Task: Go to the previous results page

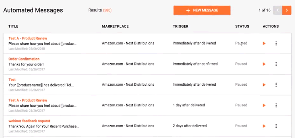Action: pos(278,10)
